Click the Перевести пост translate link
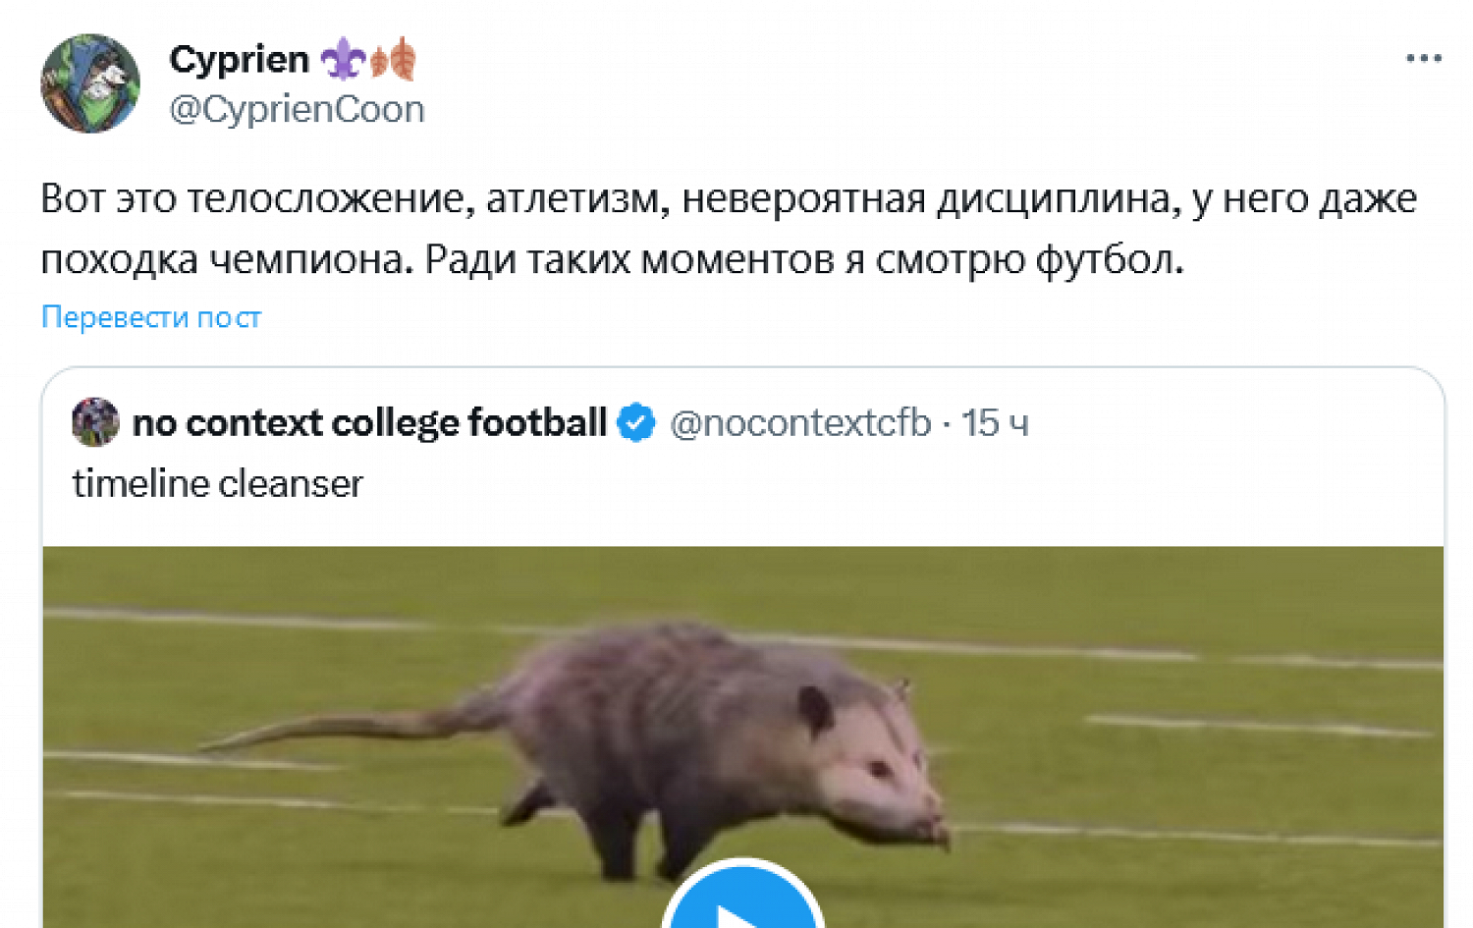 tap(151, 317)
